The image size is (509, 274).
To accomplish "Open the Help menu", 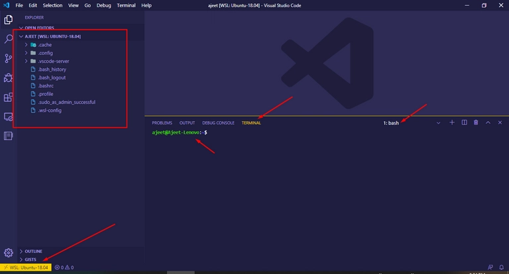I will tap(146, 5).
